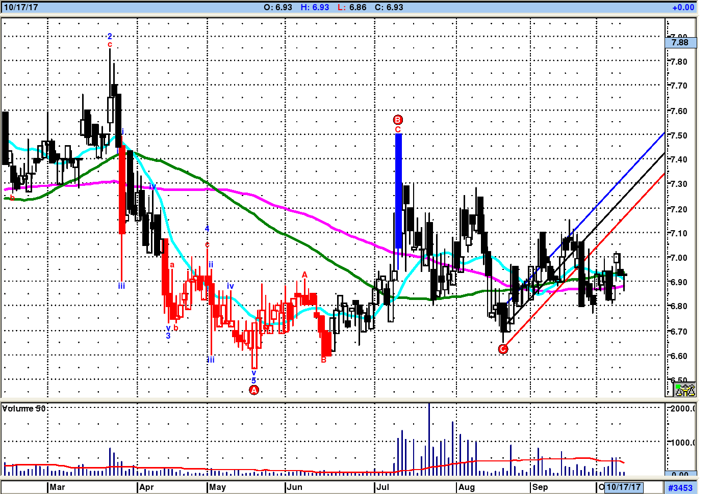Screen dimensions: 714x494
Task: Click the L: 6.86 low value in header
Action: click(352, 8)
